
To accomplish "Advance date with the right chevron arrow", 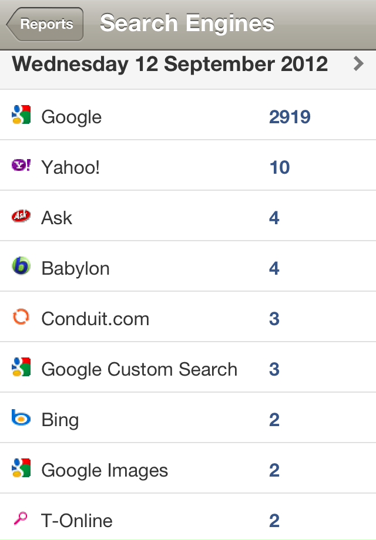I will (x=358, y=63).
